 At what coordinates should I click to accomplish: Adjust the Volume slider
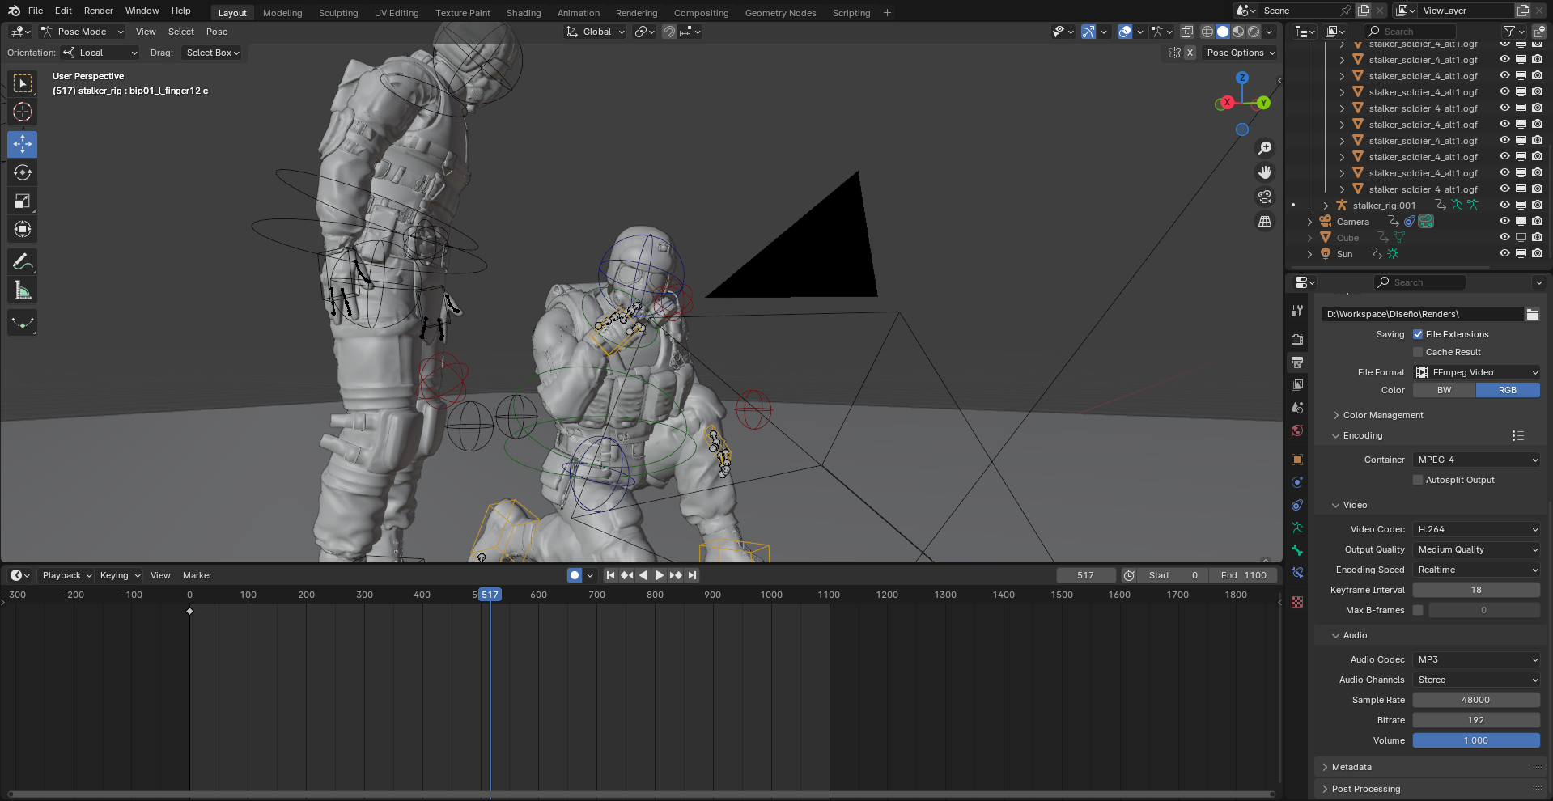(x=1476, y=740)
